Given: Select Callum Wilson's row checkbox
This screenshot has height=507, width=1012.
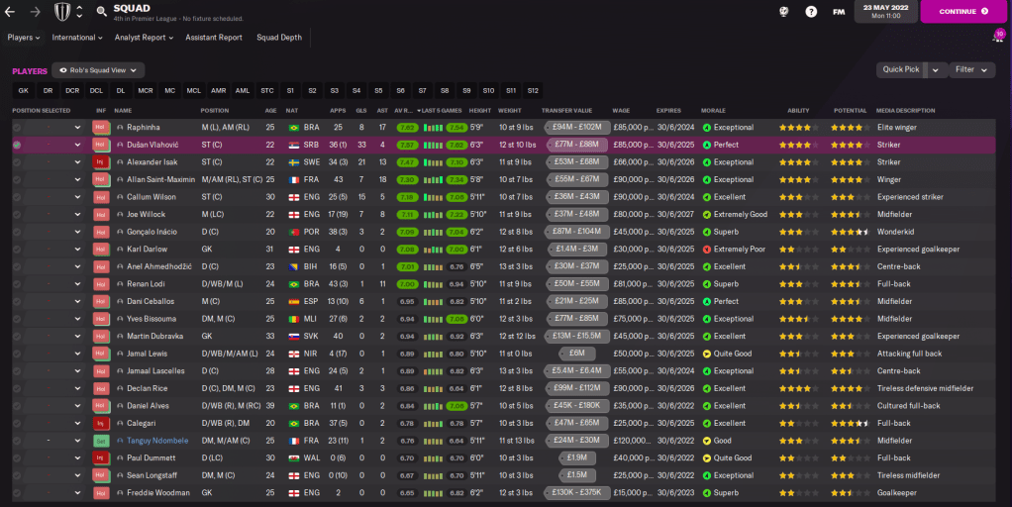Looking at the screenshot, I should pyautogui.click(x=17, y=197).
